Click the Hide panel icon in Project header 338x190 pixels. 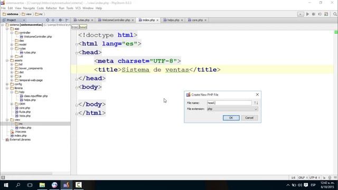[x=67, y=20]
